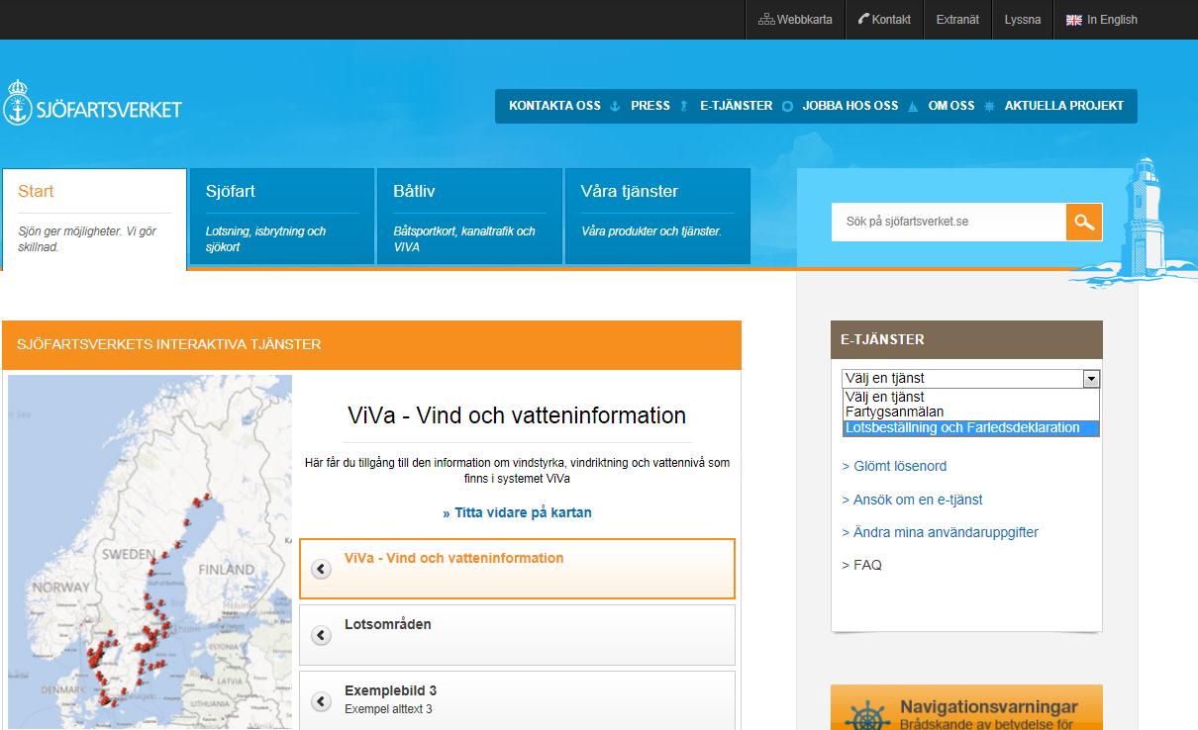The image size is (1198, 730).
Task: Select the Våra tjänster tab
Action: [657, 217]
